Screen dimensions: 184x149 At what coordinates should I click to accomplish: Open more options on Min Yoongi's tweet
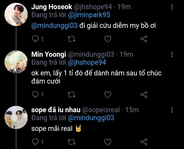point(172,54)
